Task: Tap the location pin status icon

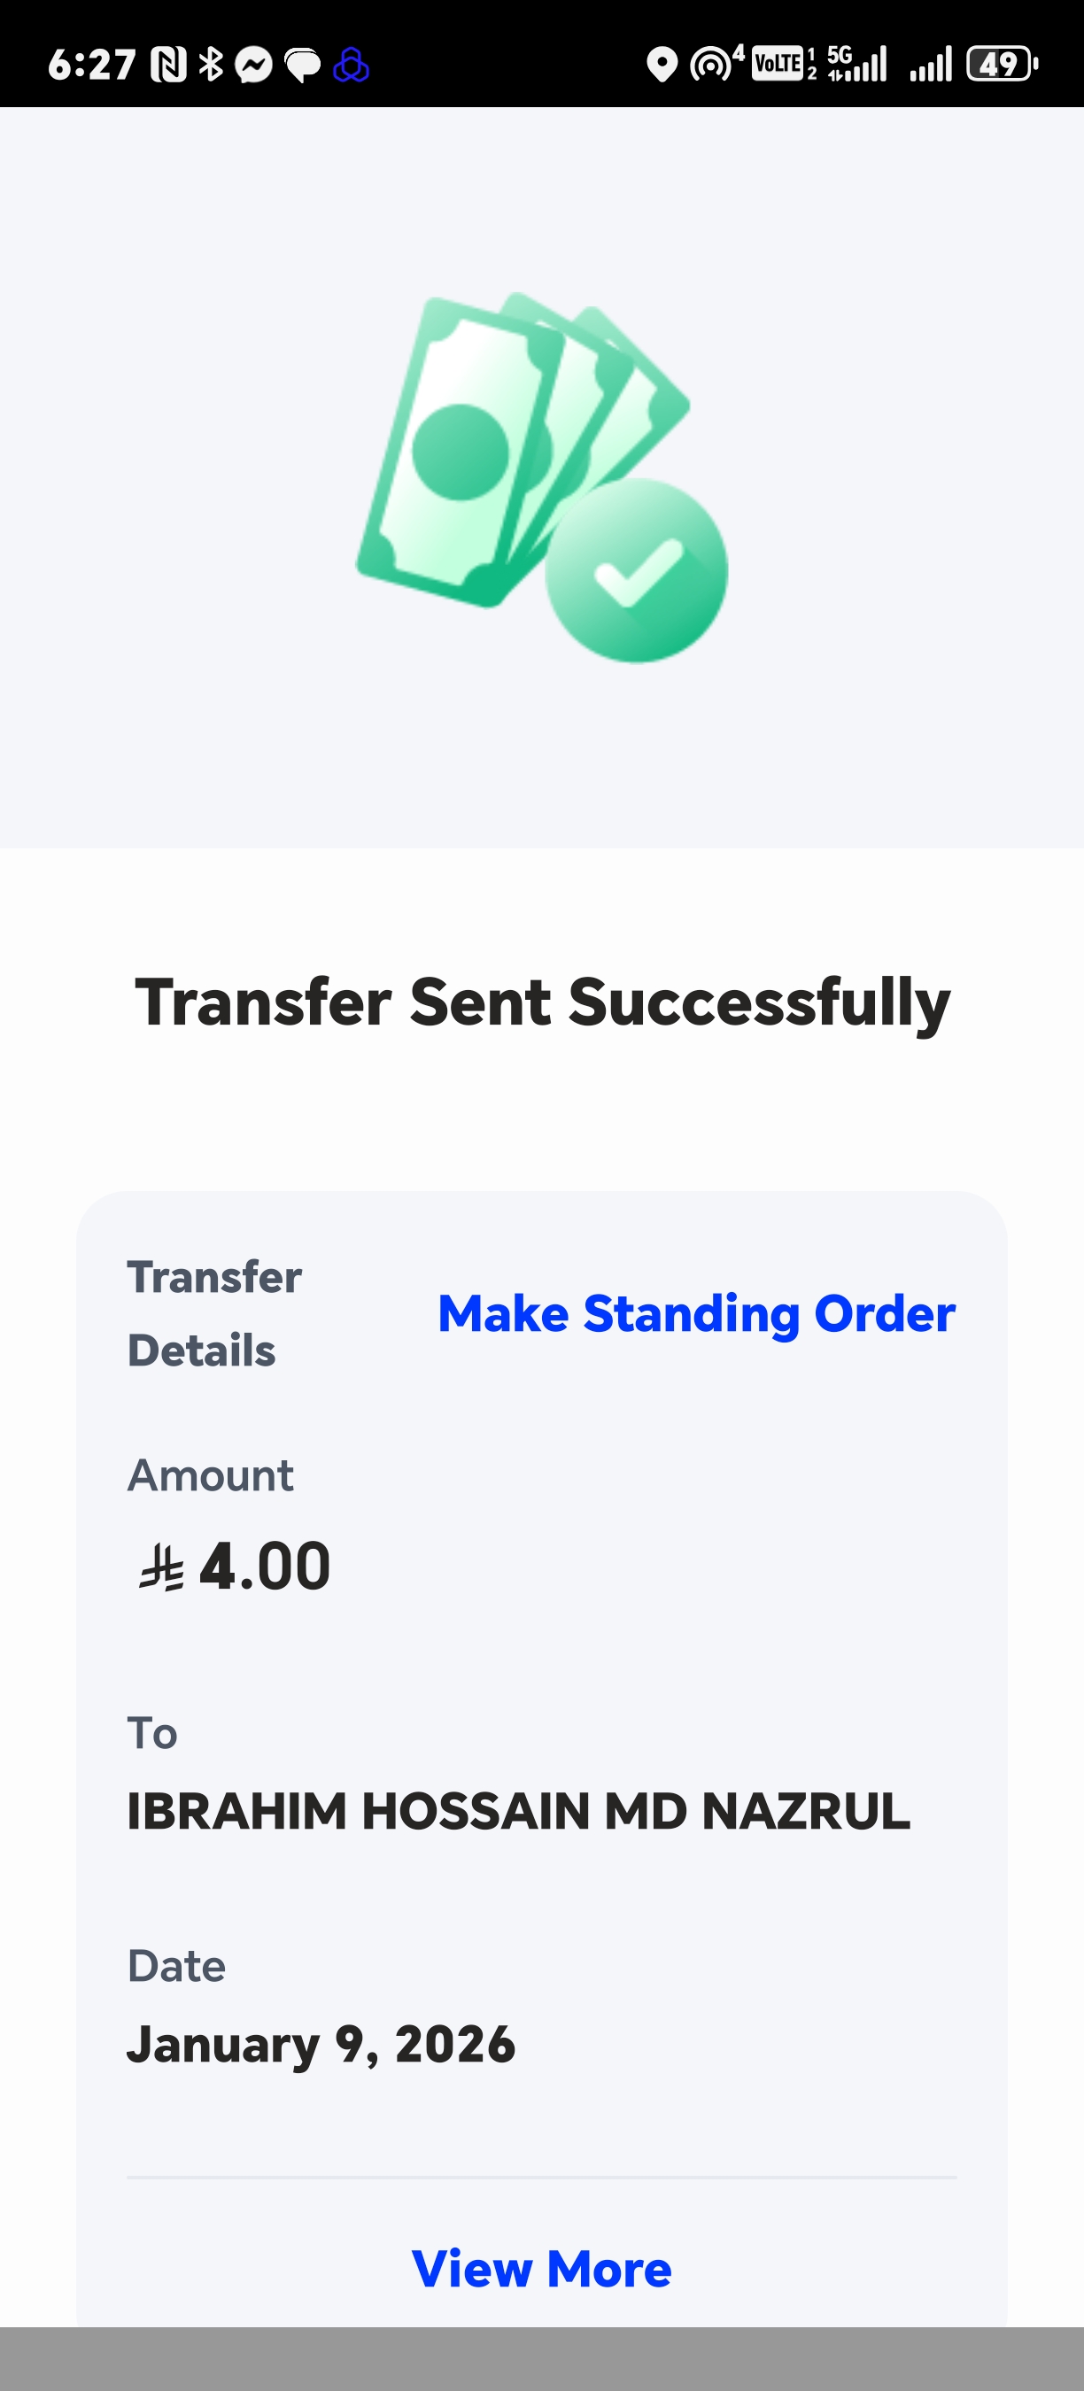Action: pos(661,65)
